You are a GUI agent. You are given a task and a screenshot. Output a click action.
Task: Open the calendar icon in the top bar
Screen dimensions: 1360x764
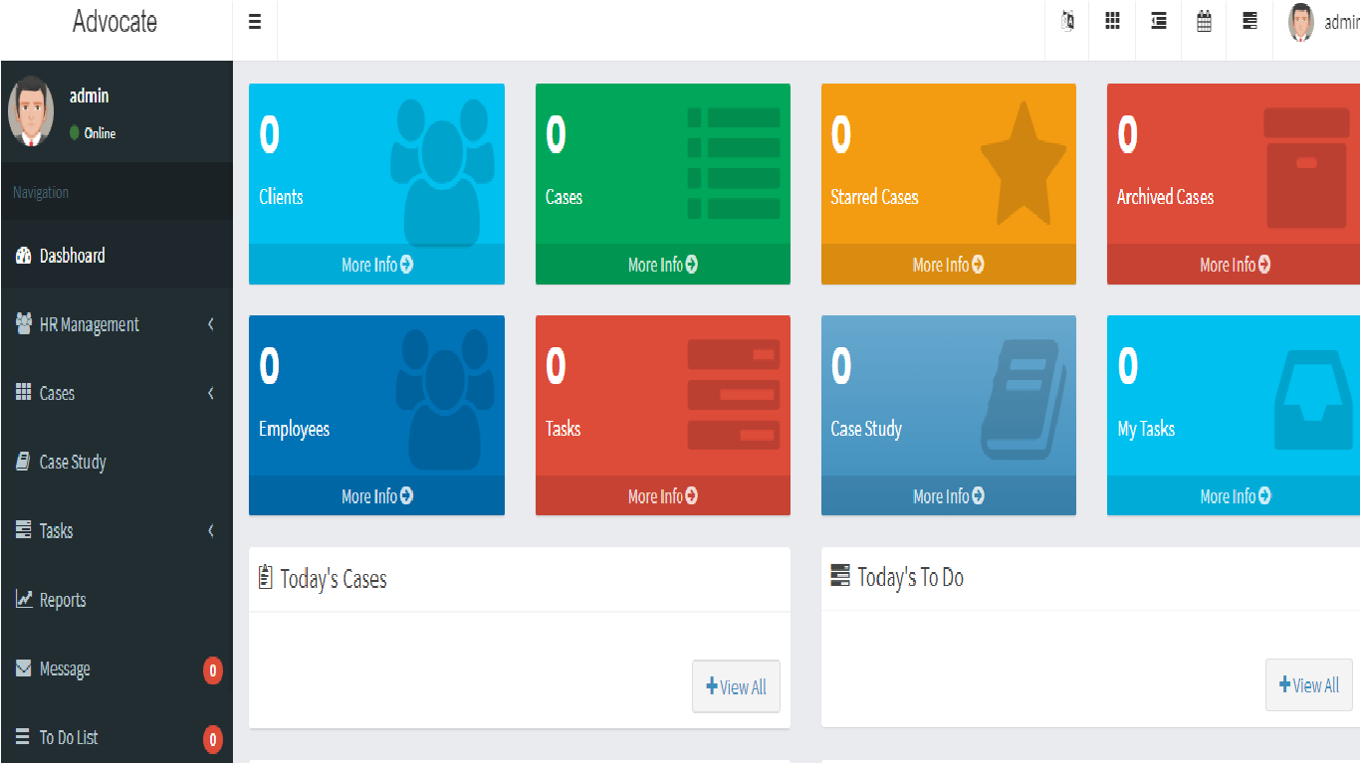point(1204,22)
